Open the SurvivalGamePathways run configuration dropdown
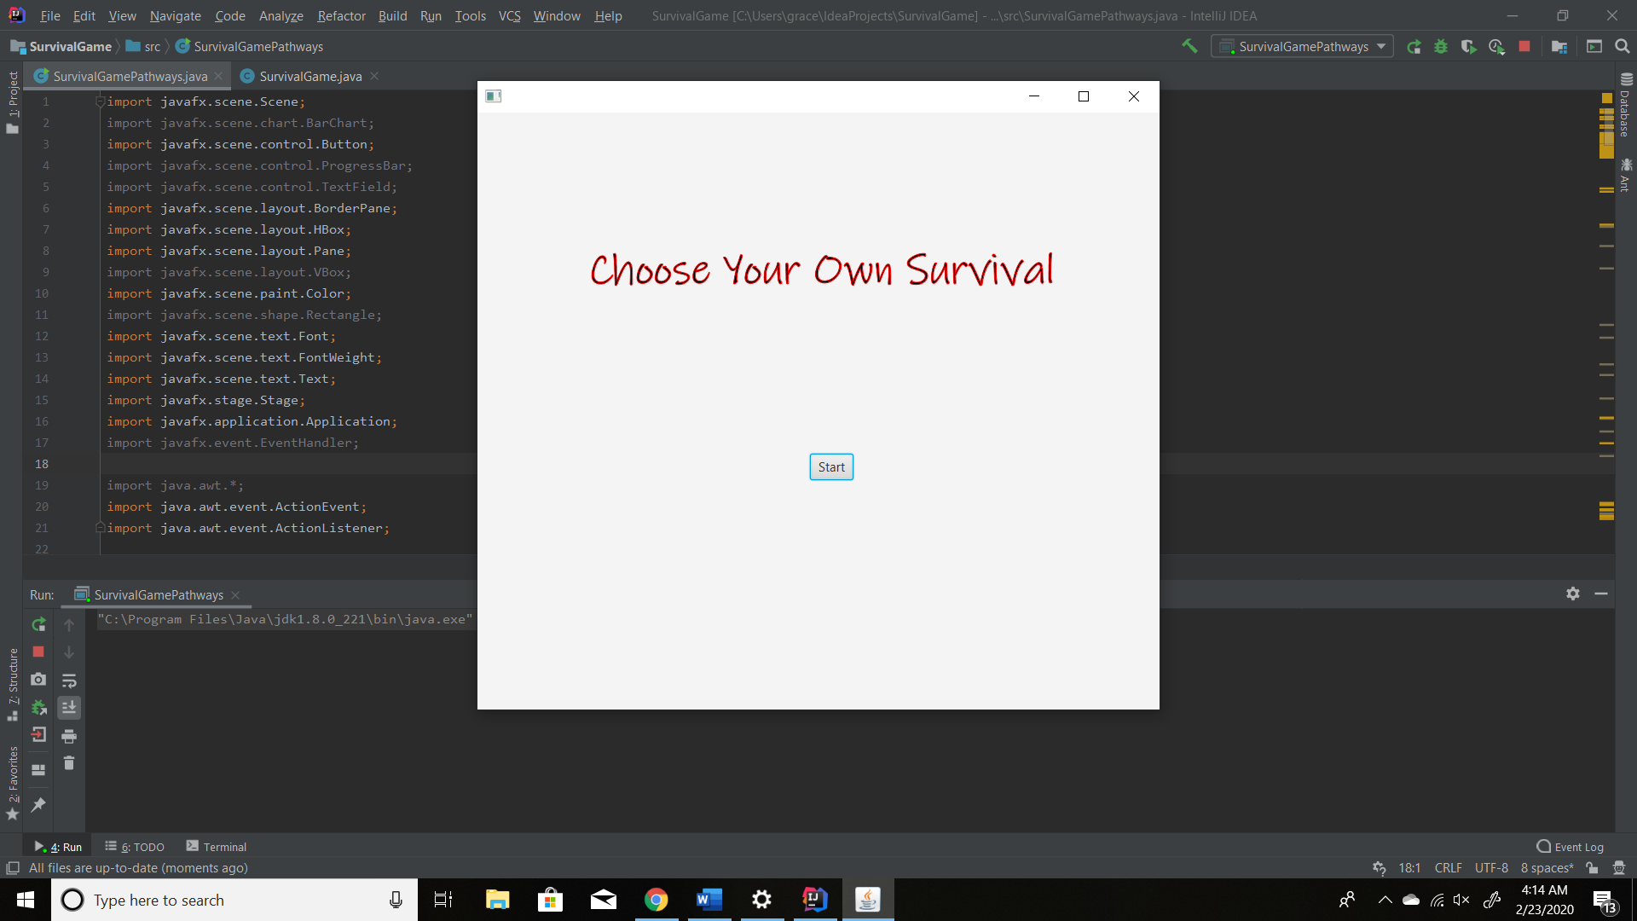 pos(1303,47)
